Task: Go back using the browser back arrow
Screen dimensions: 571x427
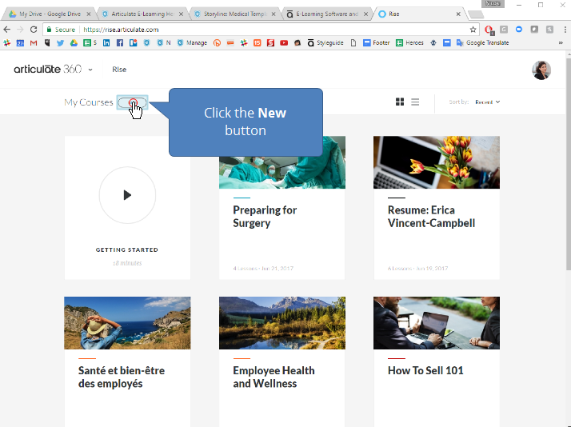Action: (7, 30)
